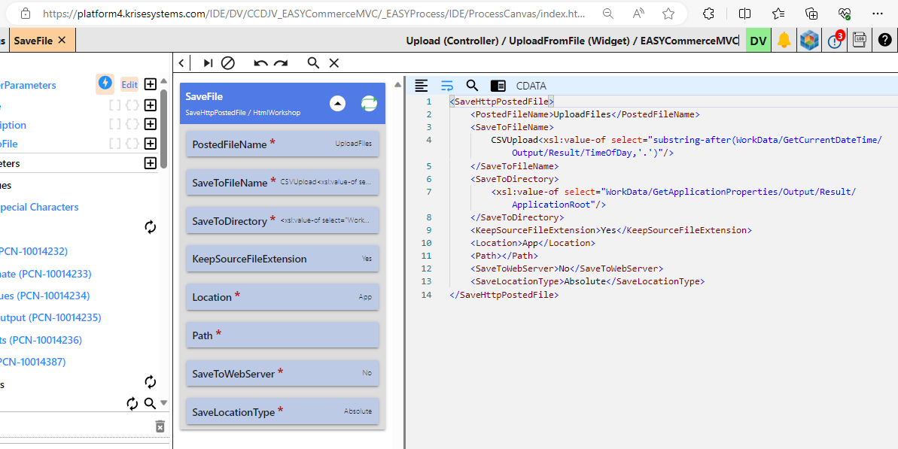
Task: Click the Location parameter field
Action: (282, 297)
